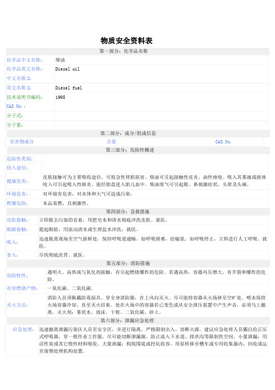Click the column heading 含量

pos(111,142)
